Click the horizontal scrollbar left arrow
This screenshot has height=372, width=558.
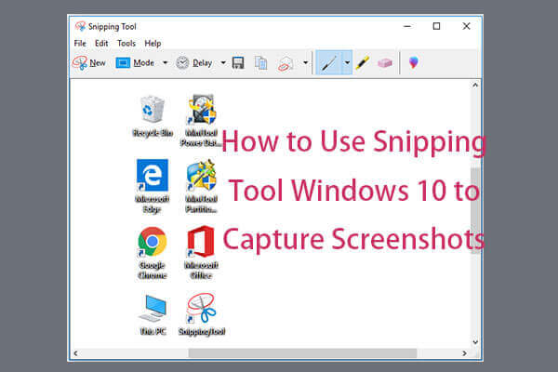[75, 353]
